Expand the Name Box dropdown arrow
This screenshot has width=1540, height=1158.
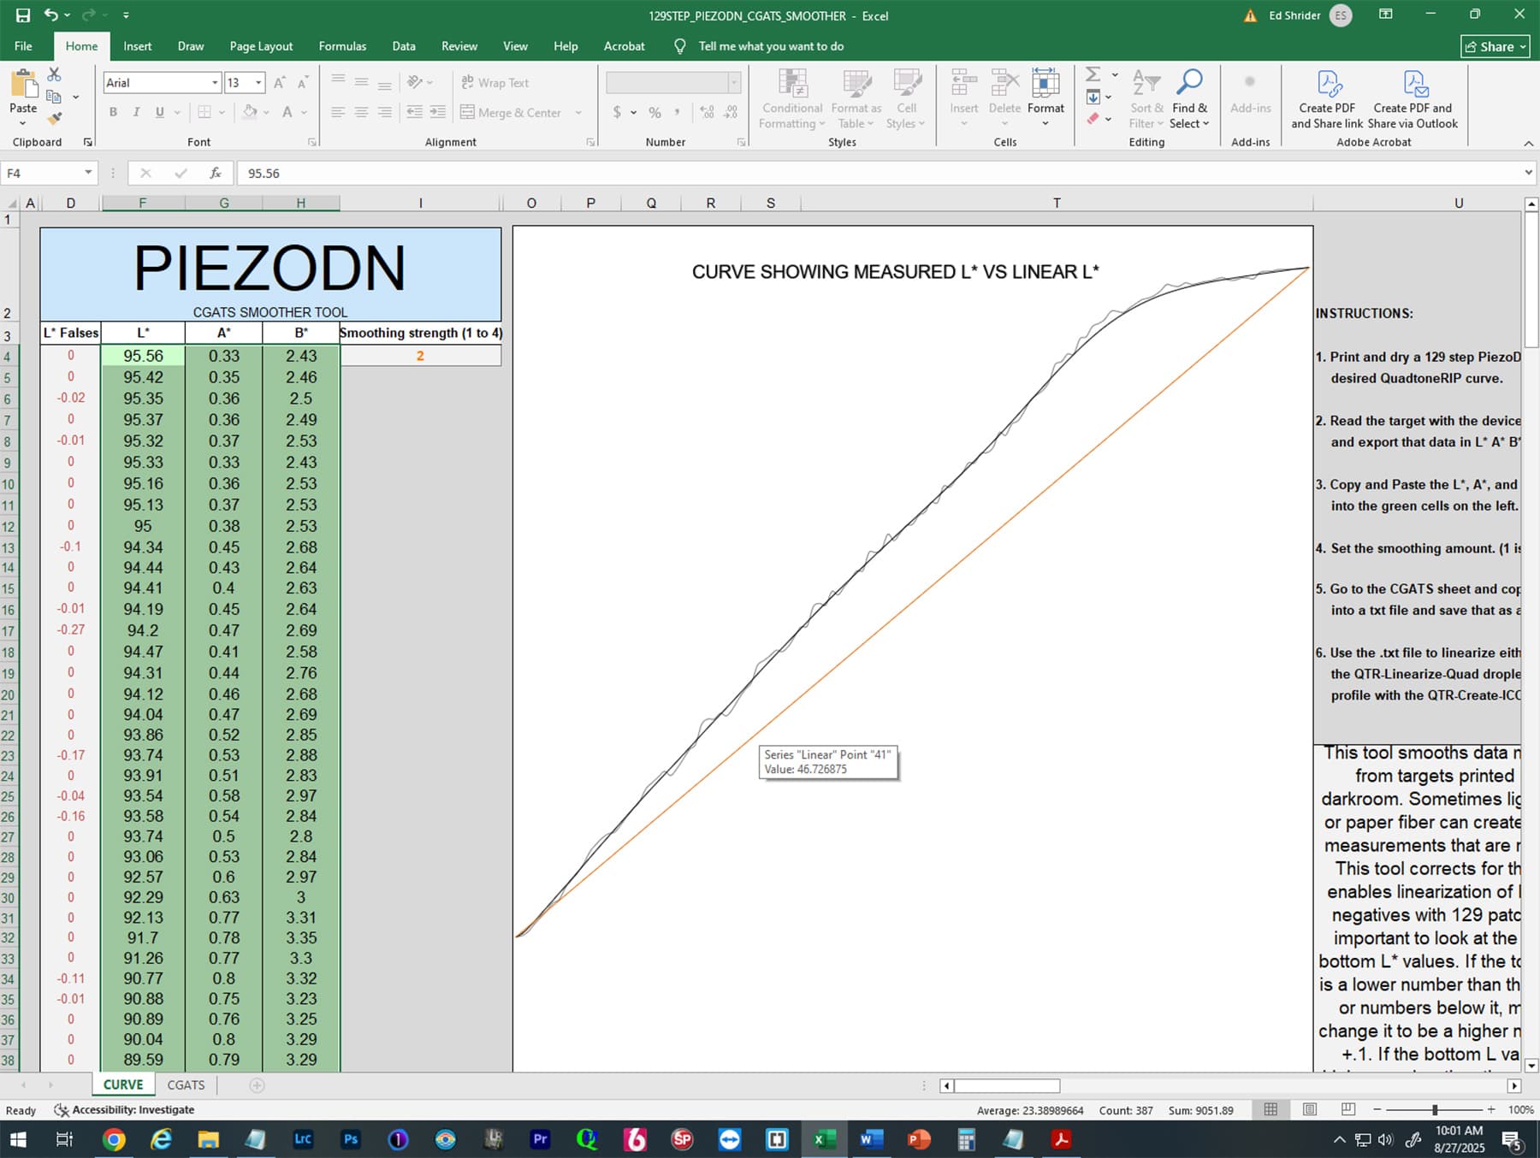tap(88, 173)
